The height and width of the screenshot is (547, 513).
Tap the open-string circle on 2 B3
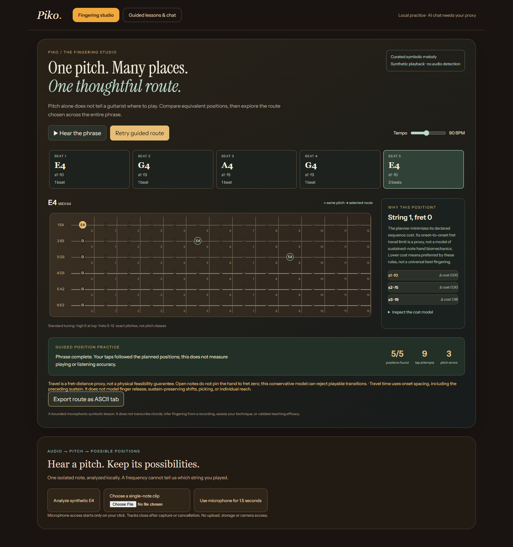[x=83, y=241]
